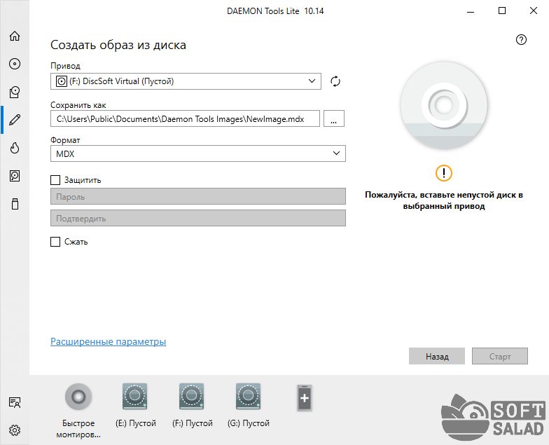Go to the Home sidebar icon
549x445 pixels.
(x=15, y=36)
